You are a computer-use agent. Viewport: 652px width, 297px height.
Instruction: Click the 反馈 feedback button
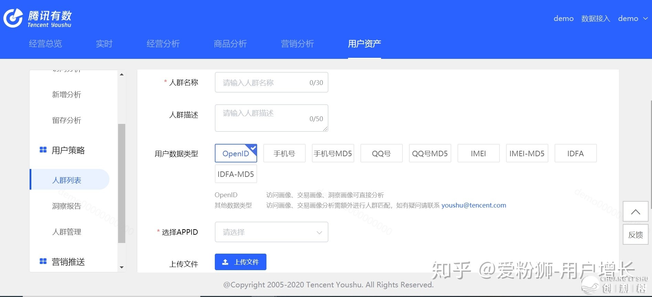pos(635,235)
